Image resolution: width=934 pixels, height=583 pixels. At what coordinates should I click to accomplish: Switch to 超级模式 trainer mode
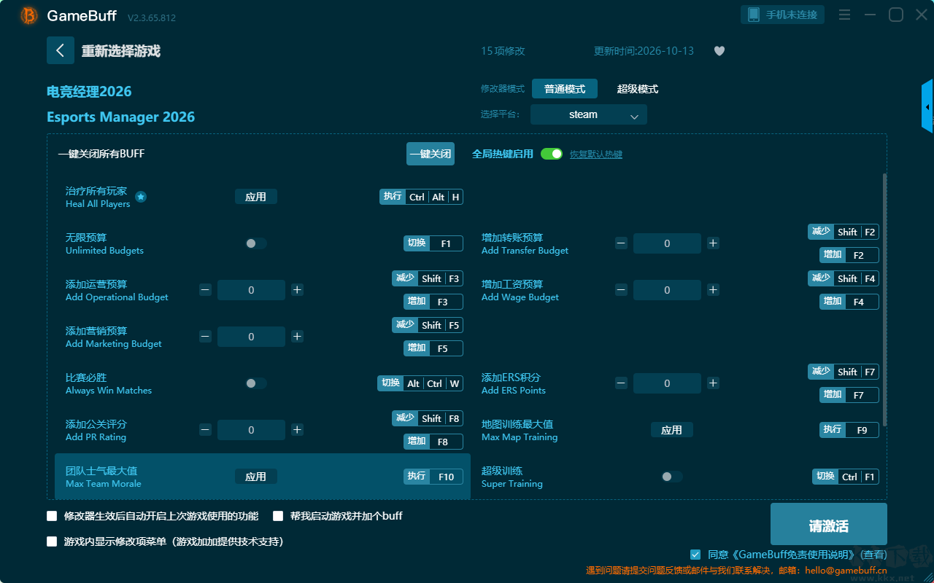pos(638,89)
